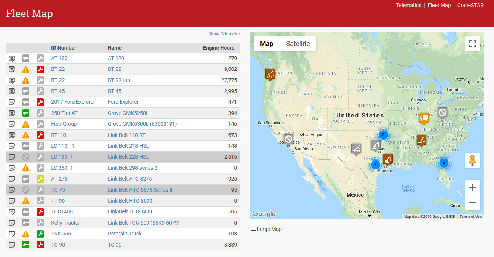Enable the Large Map checkbox

point(254,228)
